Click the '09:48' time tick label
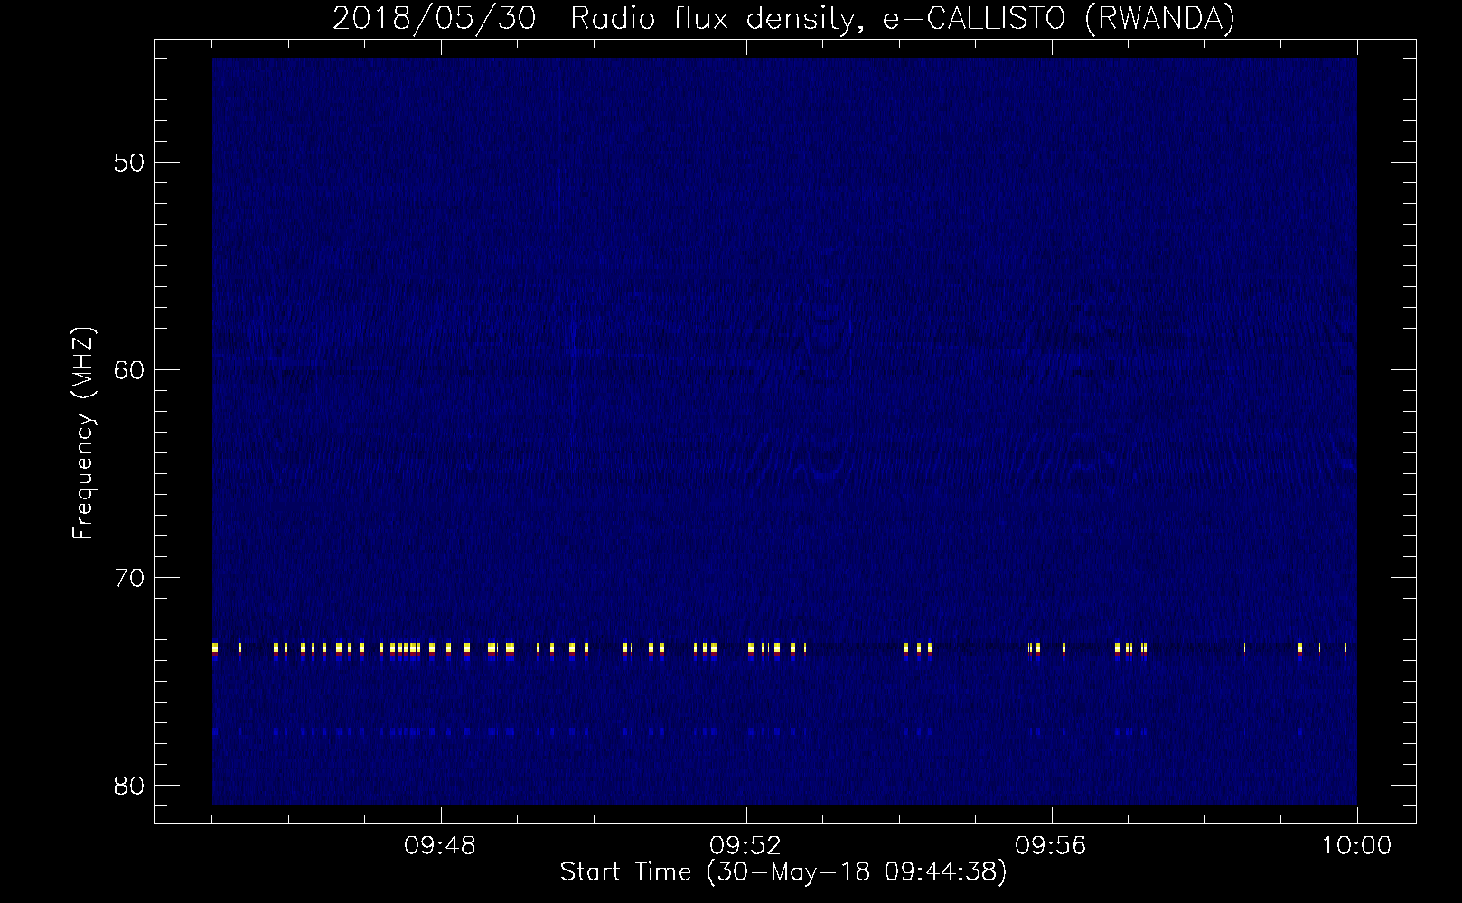This screenshot has width=1462, height=903. [x=440, y=847]
